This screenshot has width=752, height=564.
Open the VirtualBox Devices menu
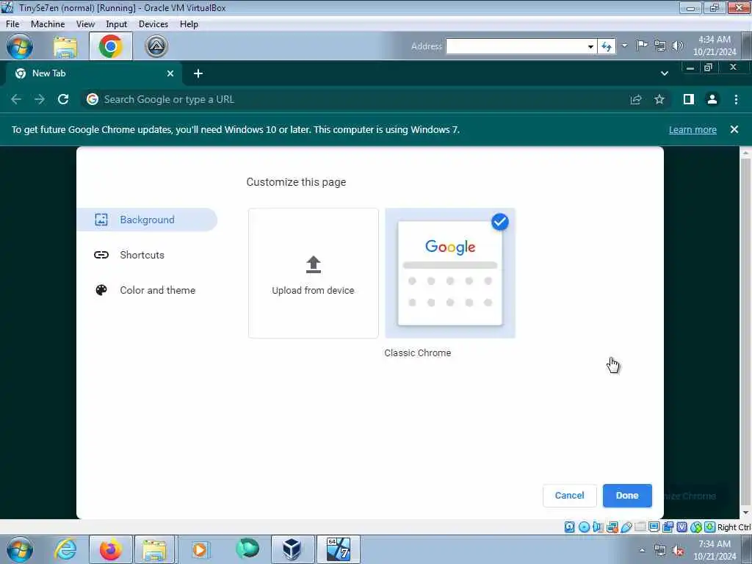click(x=153, y=24)
